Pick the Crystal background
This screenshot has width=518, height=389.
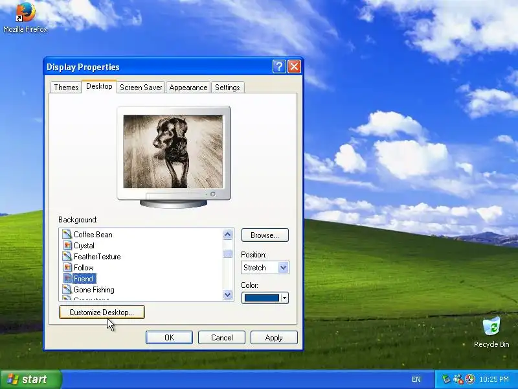(x=84, y=246)
